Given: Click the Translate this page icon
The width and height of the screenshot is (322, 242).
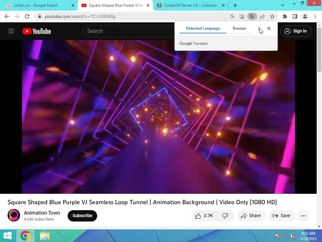Looking at the screenshot, I should (x=252, y=16).
